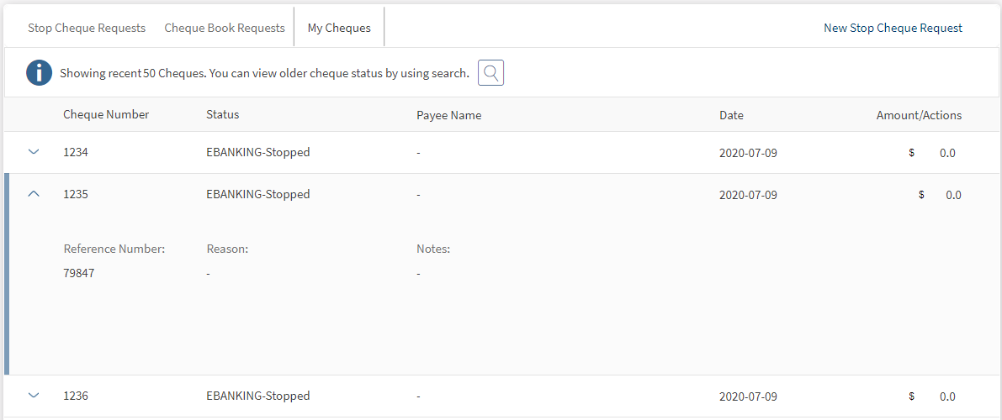Click New Stop Cheque Request link
Viewport: 1002px width, 420px height.
(x=893, y=28)
